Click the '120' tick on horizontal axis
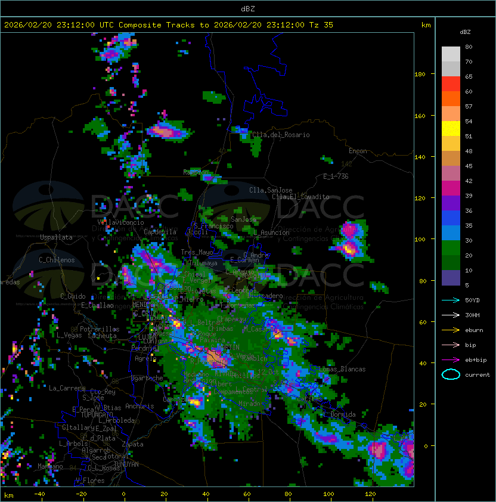Image resolution: width=496 pixels, height=502 pixels. point(370,494)
